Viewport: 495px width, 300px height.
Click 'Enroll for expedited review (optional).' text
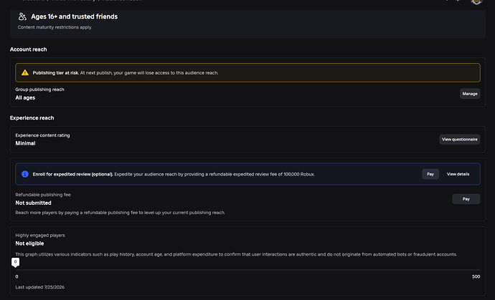72,174
